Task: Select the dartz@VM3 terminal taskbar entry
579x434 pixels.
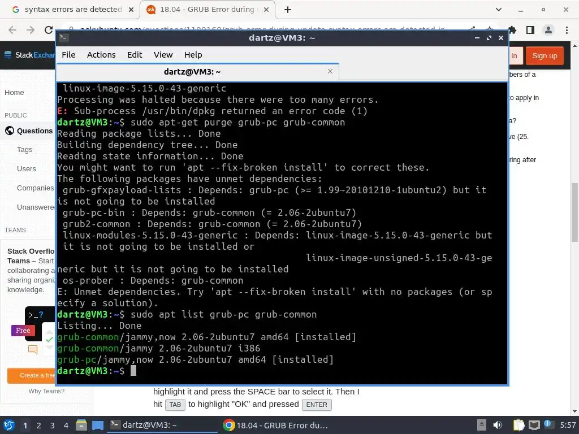Action: [x=162, y=425]
